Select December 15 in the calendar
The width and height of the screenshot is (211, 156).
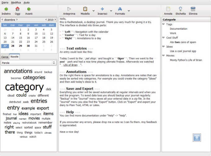click(x=20, y=38)
